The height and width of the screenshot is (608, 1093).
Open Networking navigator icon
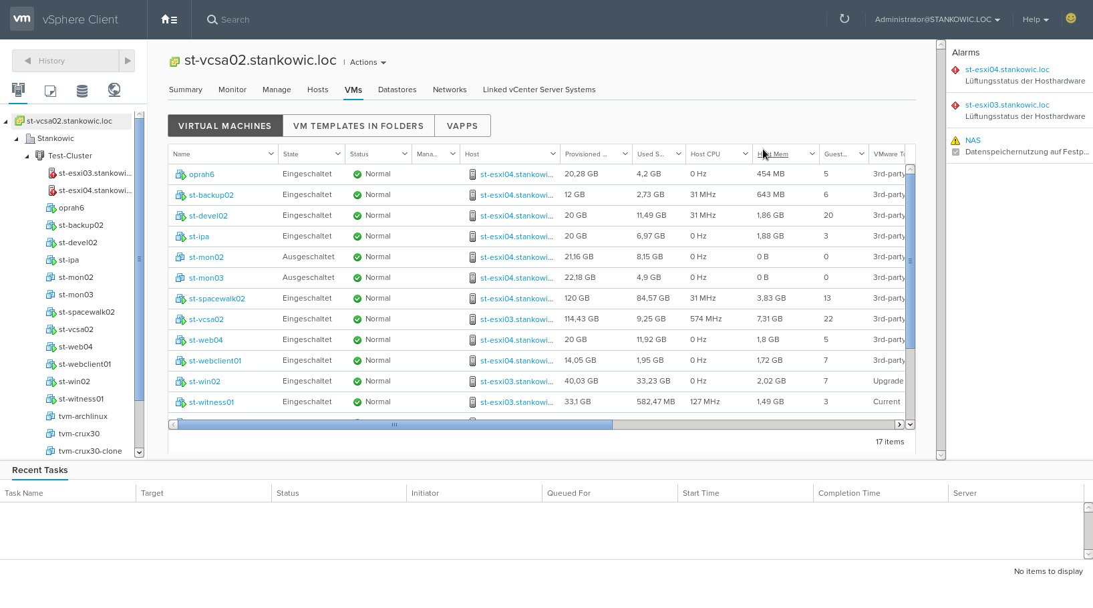click(x=114, y=90)
